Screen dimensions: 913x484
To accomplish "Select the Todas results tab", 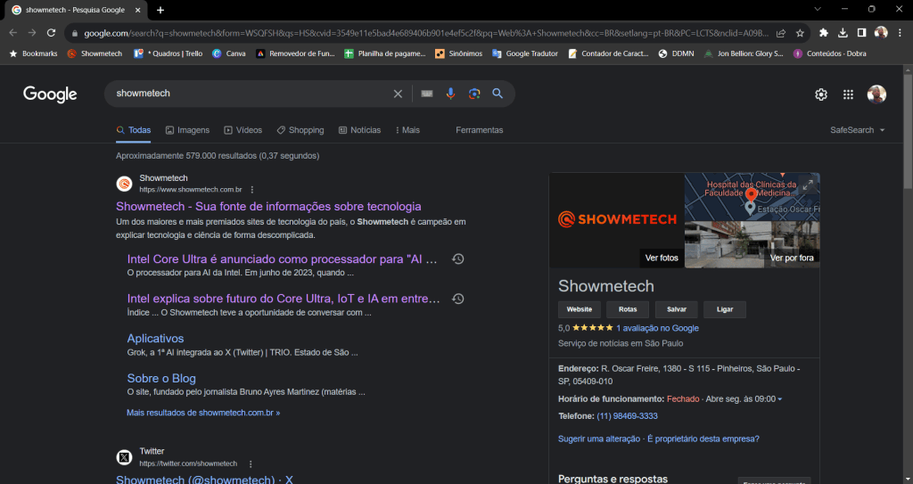I will tap(134, 130).
